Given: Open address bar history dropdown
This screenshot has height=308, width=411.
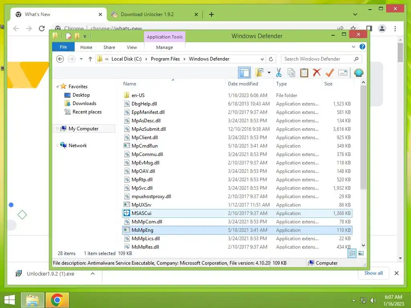Looking at the screenshot, I should pos(262,59).
